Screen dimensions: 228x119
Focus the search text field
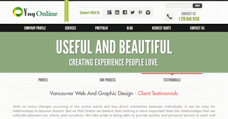point(179,6)
